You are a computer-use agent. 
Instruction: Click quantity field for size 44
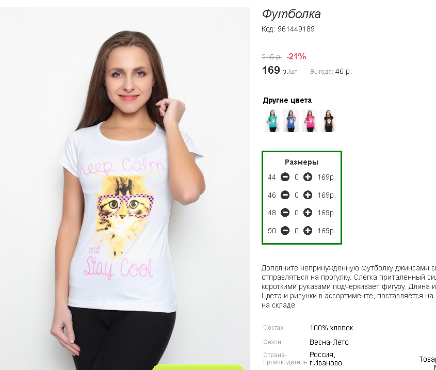tap(296, 177)
